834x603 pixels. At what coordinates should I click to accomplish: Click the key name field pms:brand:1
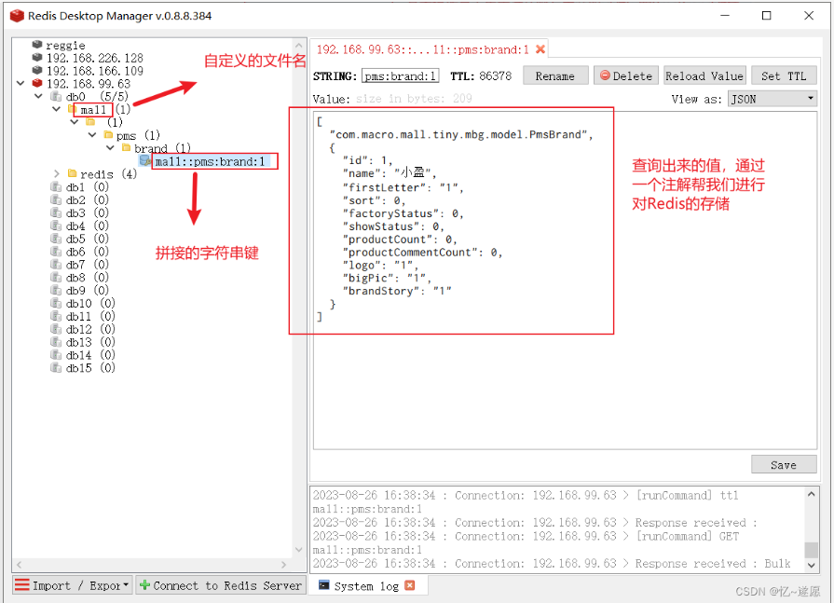(x=400, y=76)
